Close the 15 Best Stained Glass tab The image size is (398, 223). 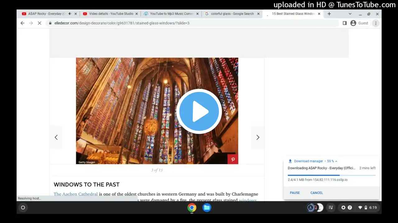click(x=319, y=14)
